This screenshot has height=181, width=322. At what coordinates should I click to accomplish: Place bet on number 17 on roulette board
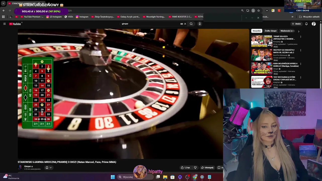coord(42,90)
